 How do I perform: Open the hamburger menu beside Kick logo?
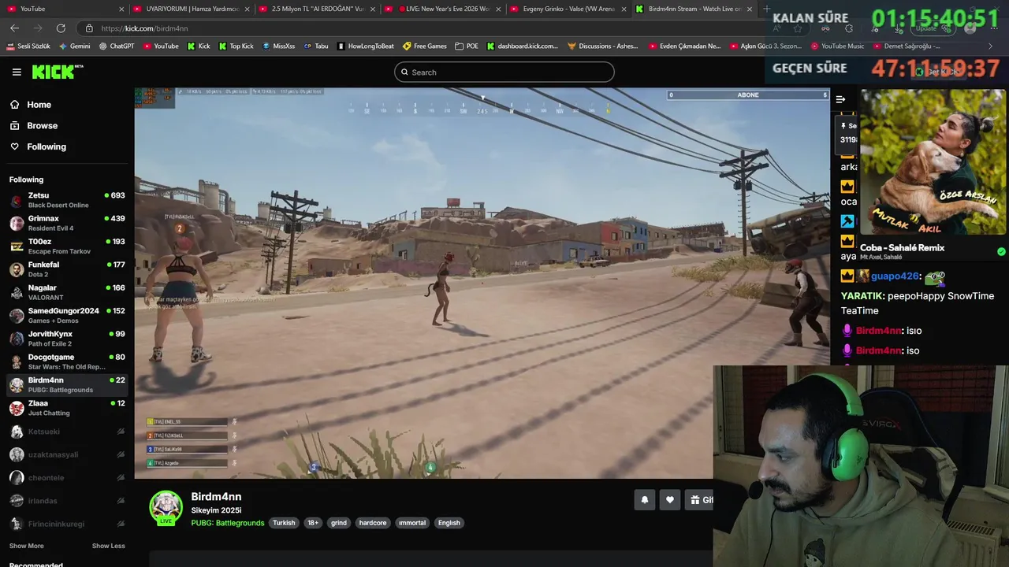17,72
